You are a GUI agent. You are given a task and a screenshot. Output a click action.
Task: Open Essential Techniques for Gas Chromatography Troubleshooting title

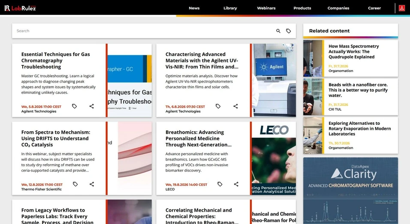click(x=56, y=61)
